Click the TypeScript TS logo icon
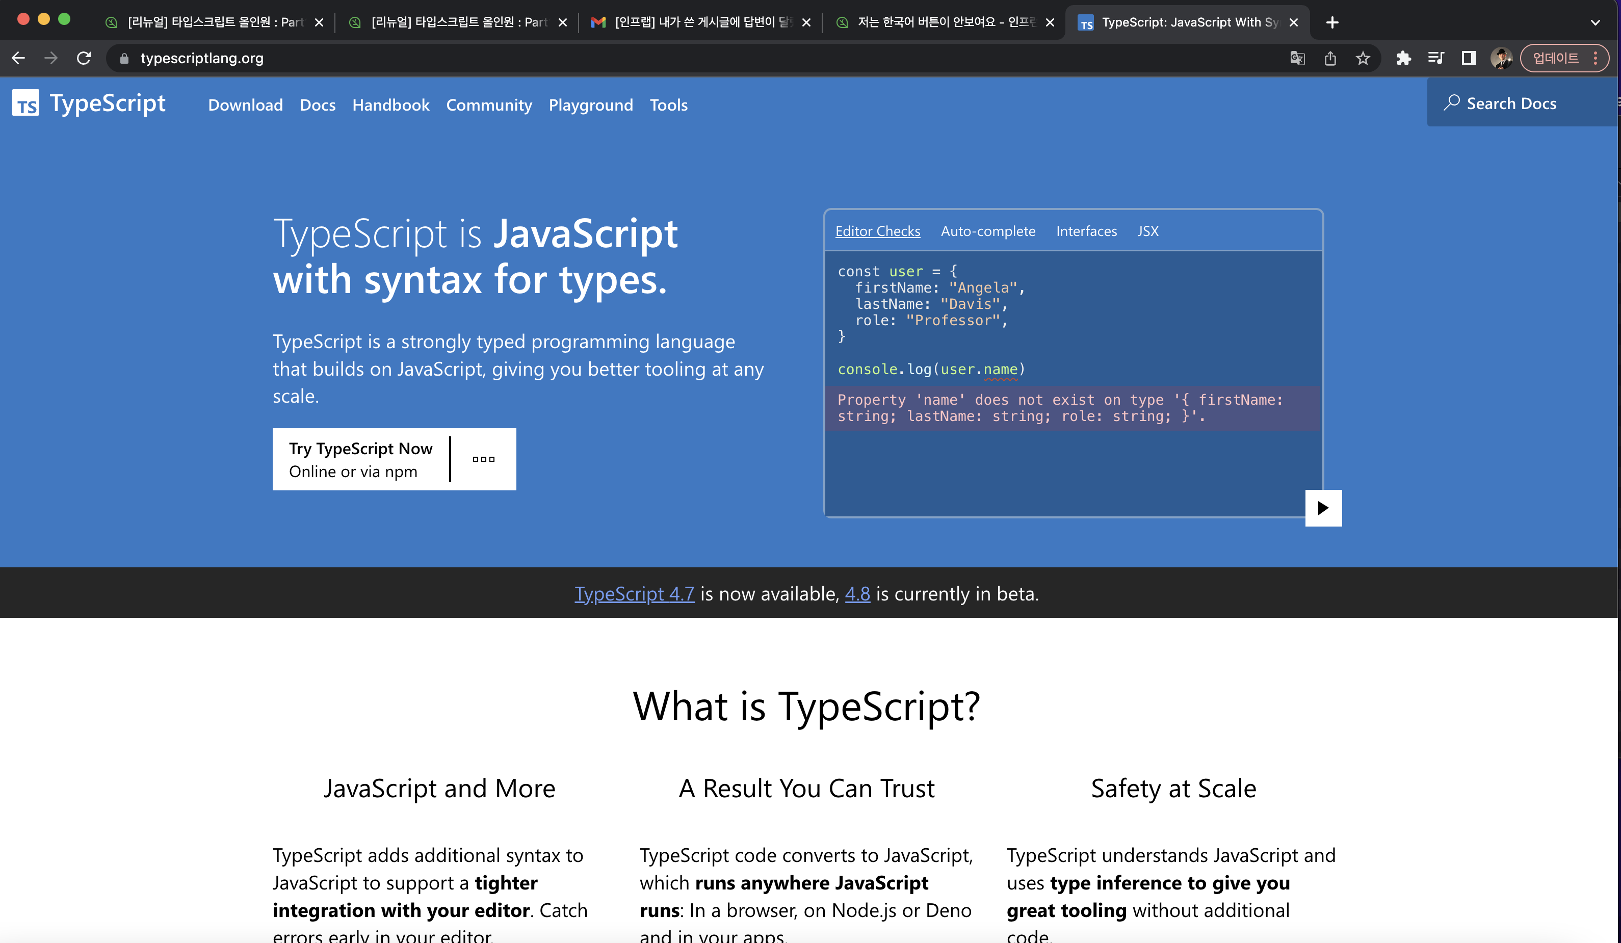This screenshot has height=943, width=1621. tap(25, 103)
